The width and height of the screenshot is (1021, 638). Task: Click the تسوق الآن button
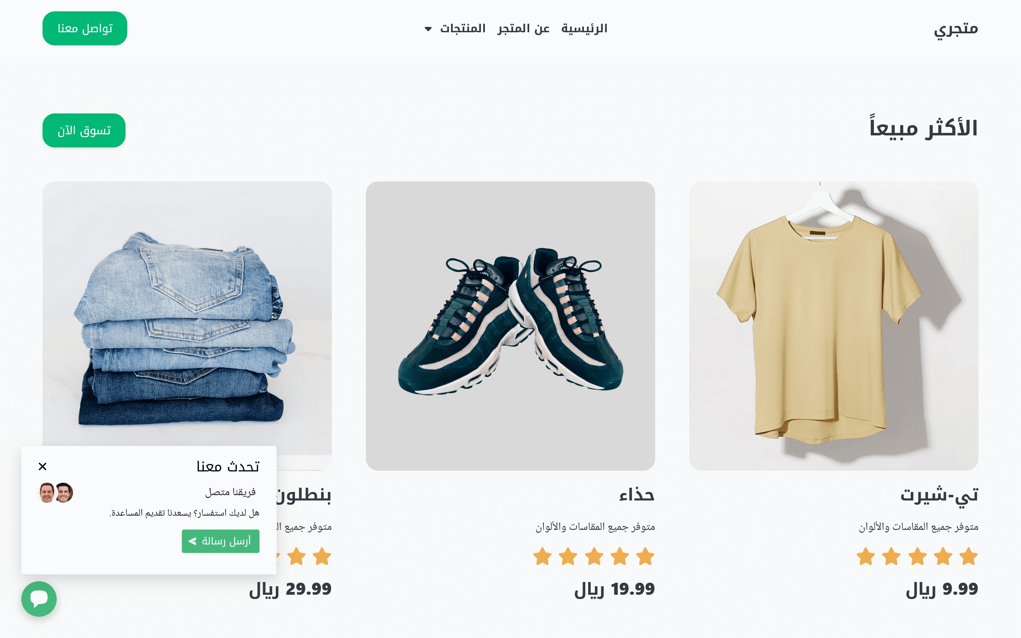point(84,130)
